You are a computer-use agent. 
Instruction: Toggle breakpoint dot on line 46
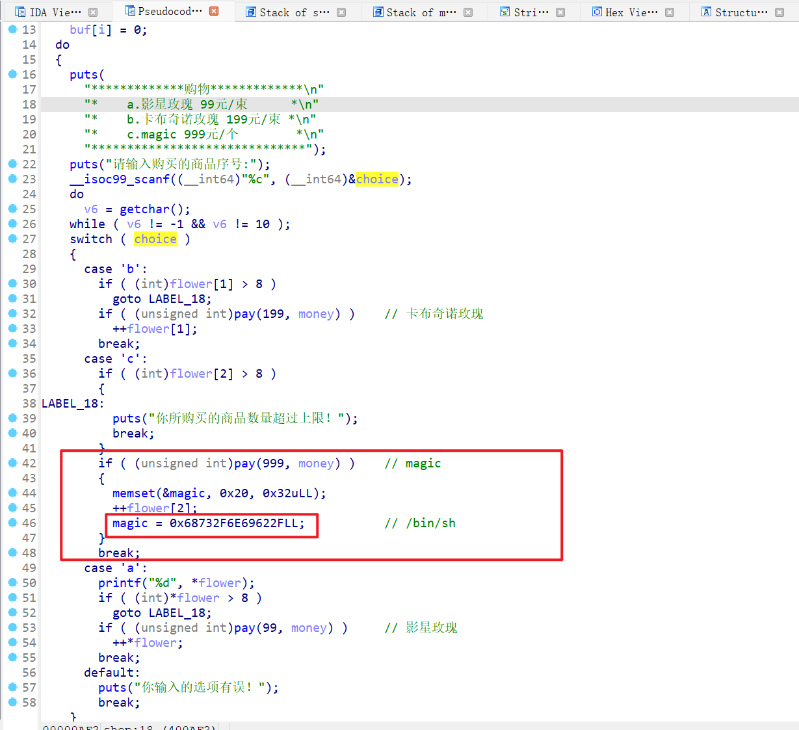pyautogui.click(x=12, y=523)
